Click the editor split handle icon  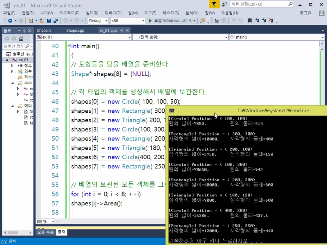(322, 43)
